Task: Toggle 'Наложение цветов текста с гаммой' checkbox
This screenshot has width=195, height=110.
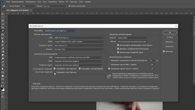Action: click(x=109, y=68)
